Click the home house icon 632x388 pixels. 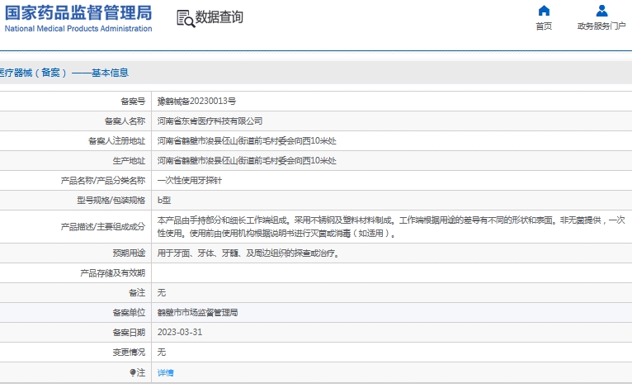[x=544, y=11]
